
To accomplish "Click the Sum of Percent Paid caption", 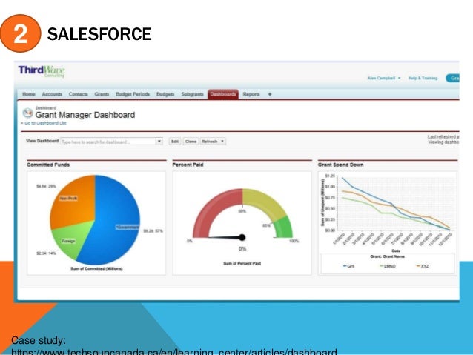I will tap(242, 263).
